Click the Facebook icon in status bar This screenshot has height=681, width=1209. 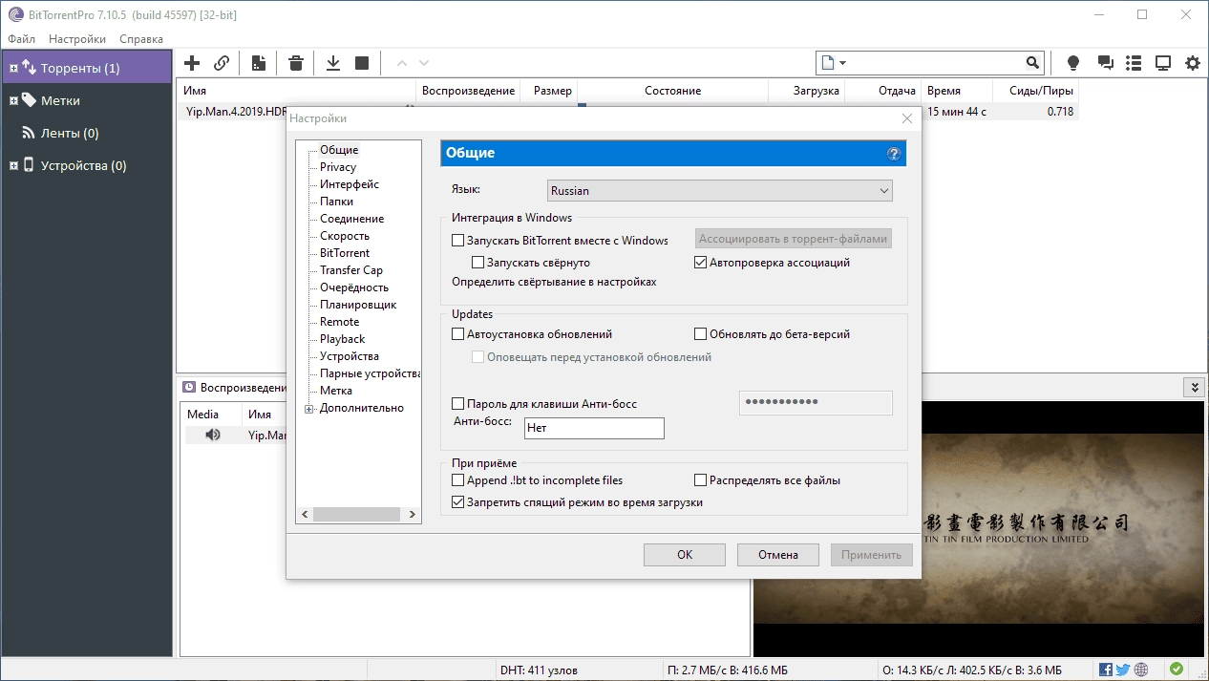(1106, 670)
